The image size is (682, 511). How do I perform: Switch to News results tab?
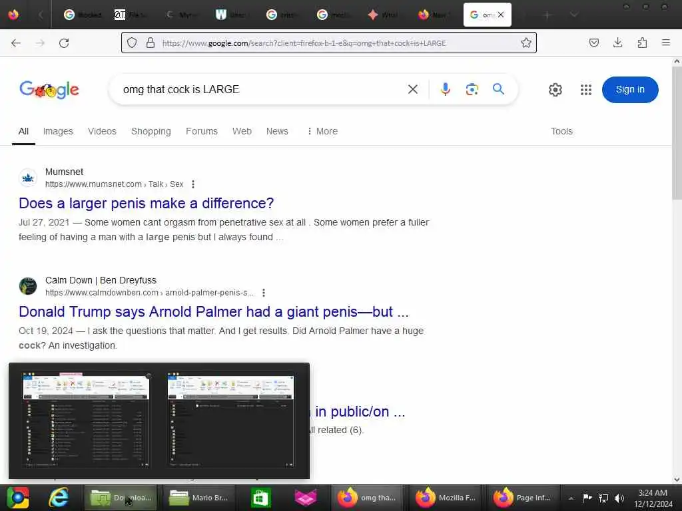pyautogui.click(x=277, y=131)
